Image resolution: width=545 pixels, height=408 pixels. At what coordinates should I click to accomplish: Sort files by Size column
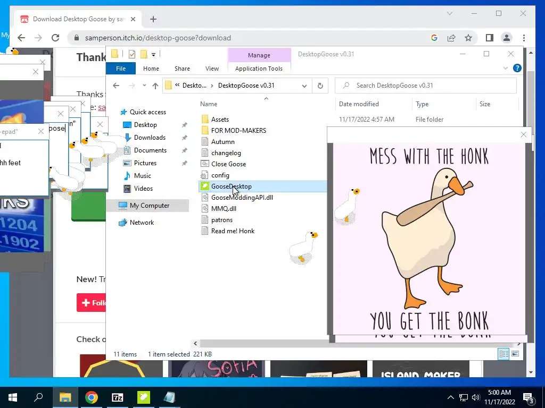(484, 104)
